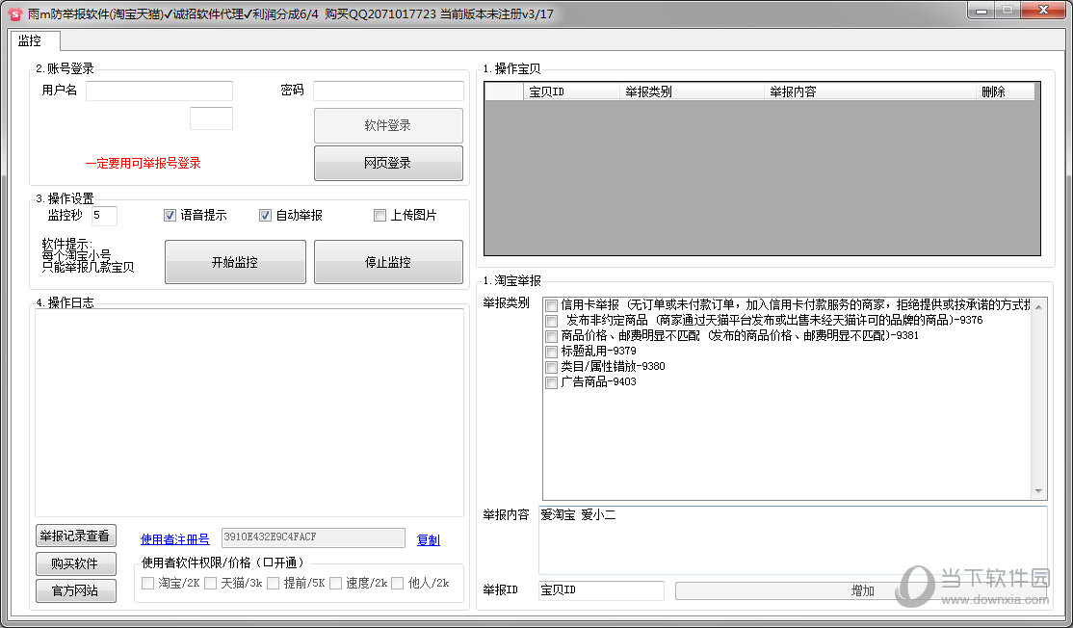Check the 提前/5K permission checkbox

coord(273,583)
